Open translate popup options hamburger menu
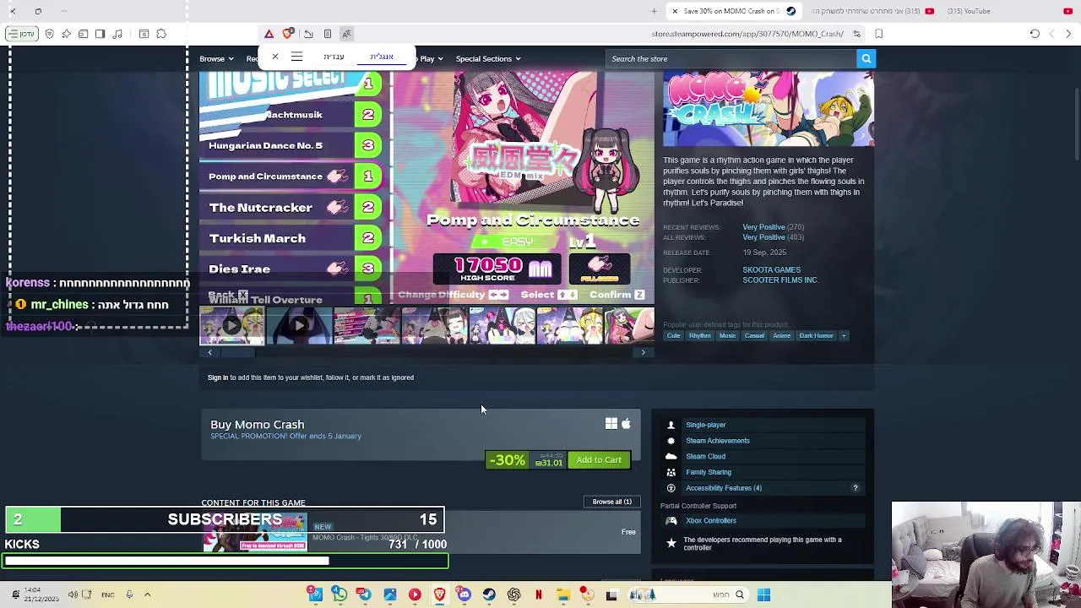 coord(296,57)
